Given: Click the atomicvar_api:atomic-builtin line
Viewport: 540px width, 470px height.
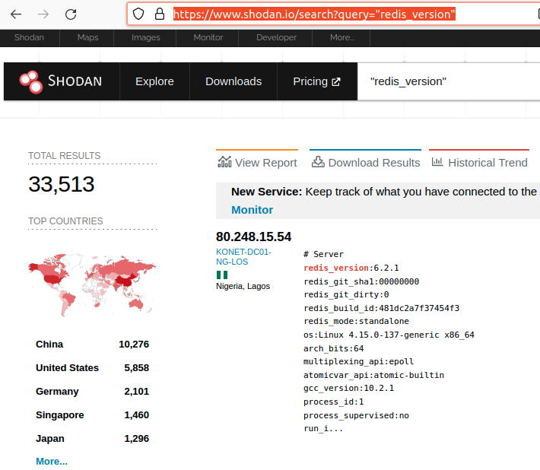Looking at the screenshot, I should (373, 375).
